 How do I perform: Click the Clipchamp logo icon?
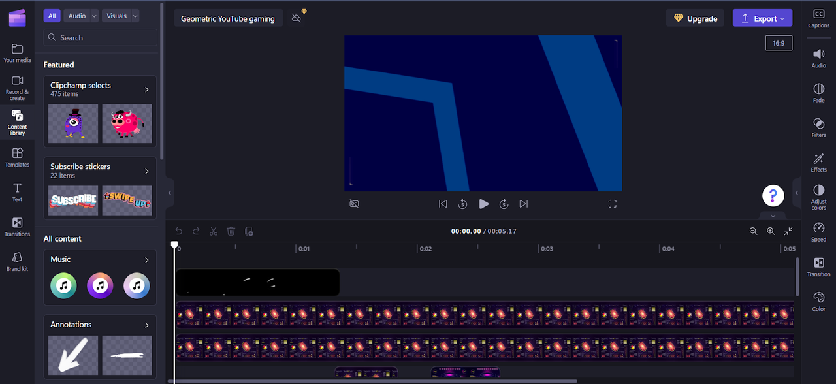point(17,18)
